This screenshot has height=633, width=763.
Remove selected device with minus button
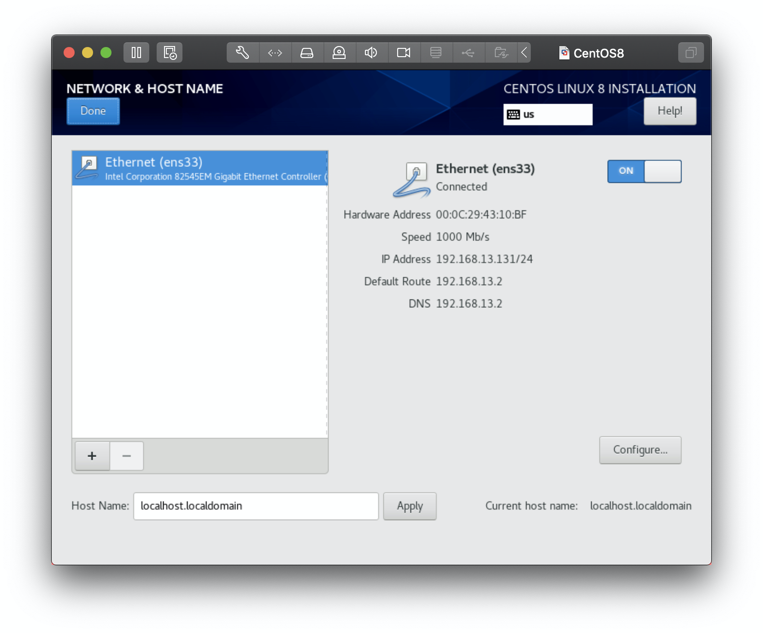[x=127, y=456]
